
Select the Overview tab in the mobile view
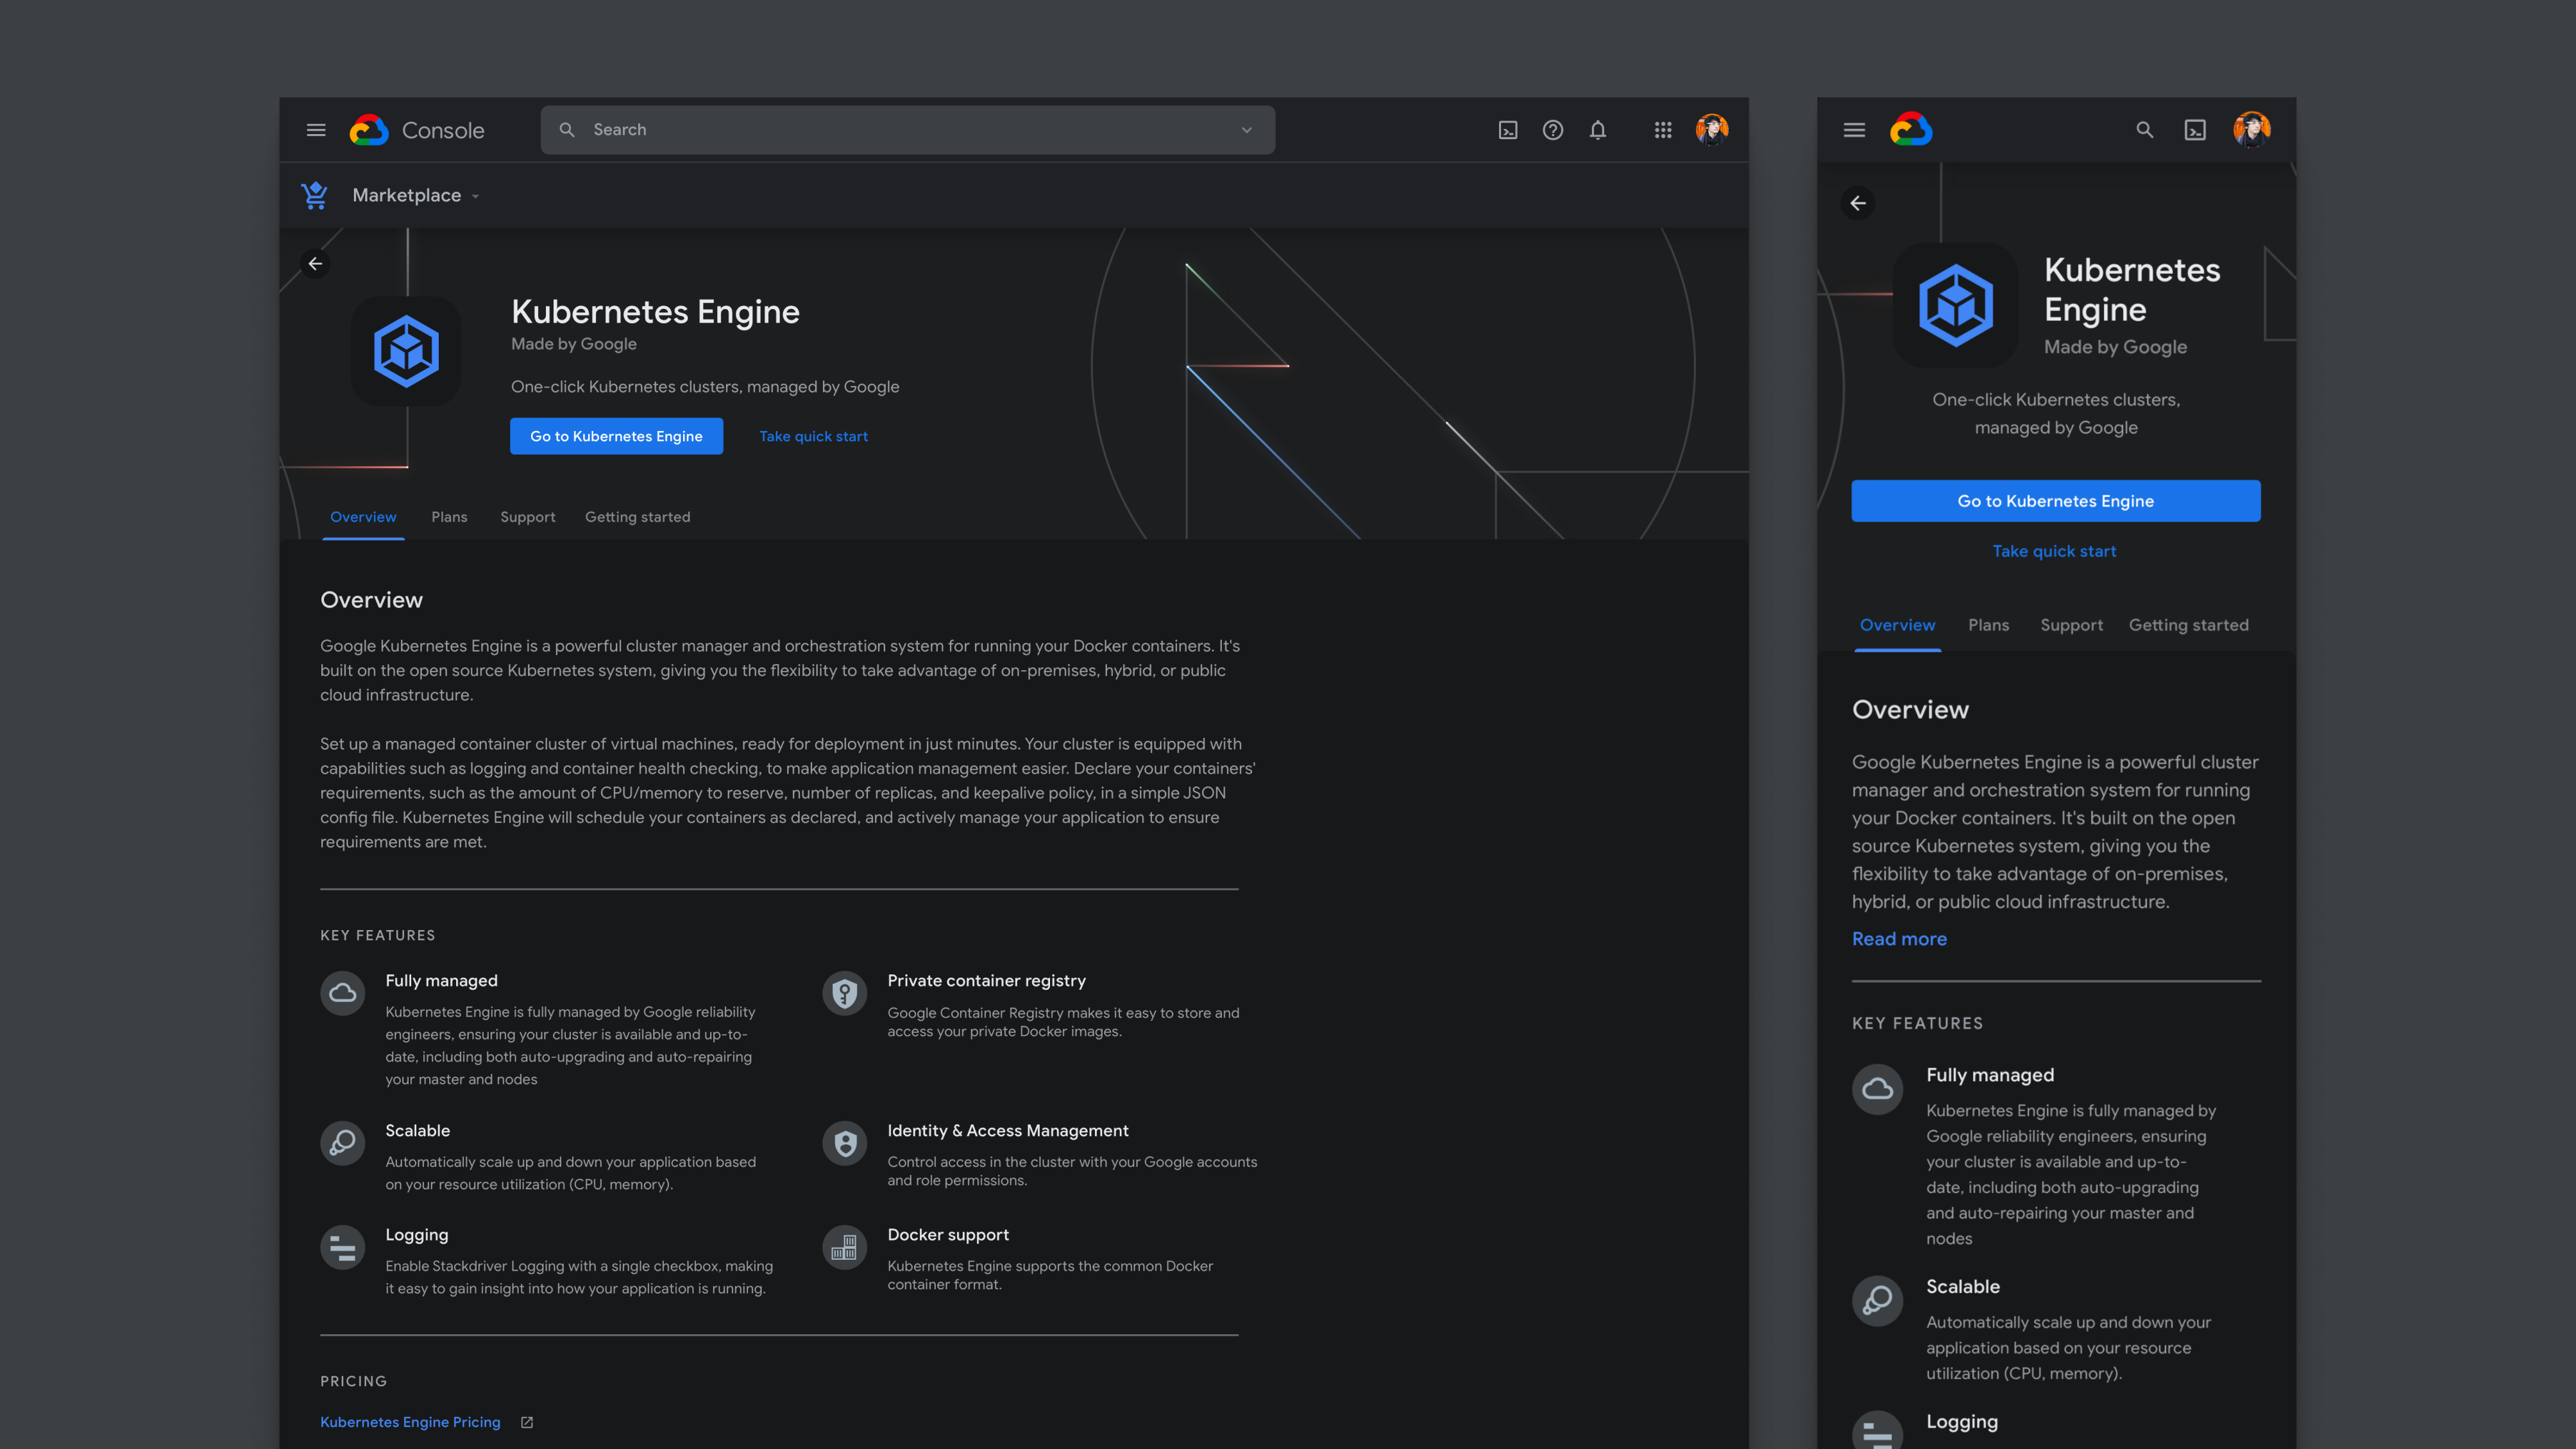[x=1897, y=625]
